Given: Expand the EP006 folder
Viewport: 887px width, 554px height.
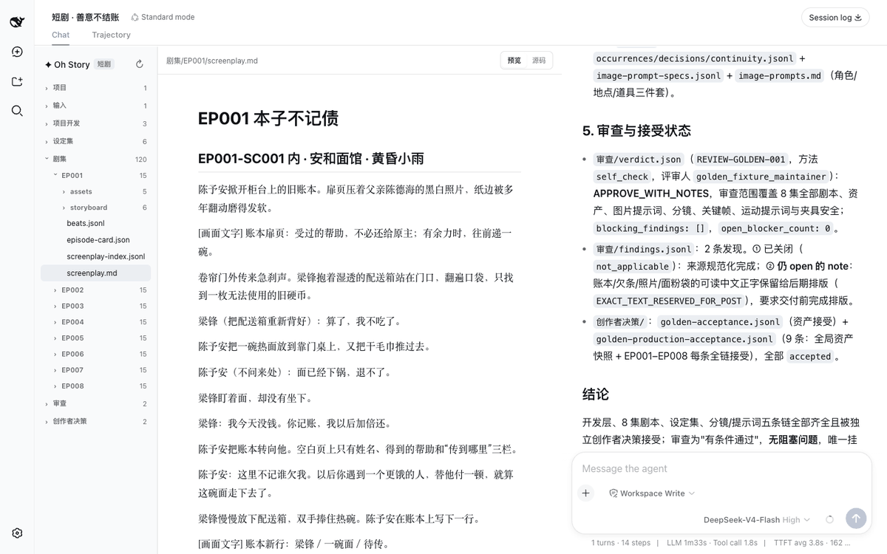Looking at the screenshot, I should (96, 354).
